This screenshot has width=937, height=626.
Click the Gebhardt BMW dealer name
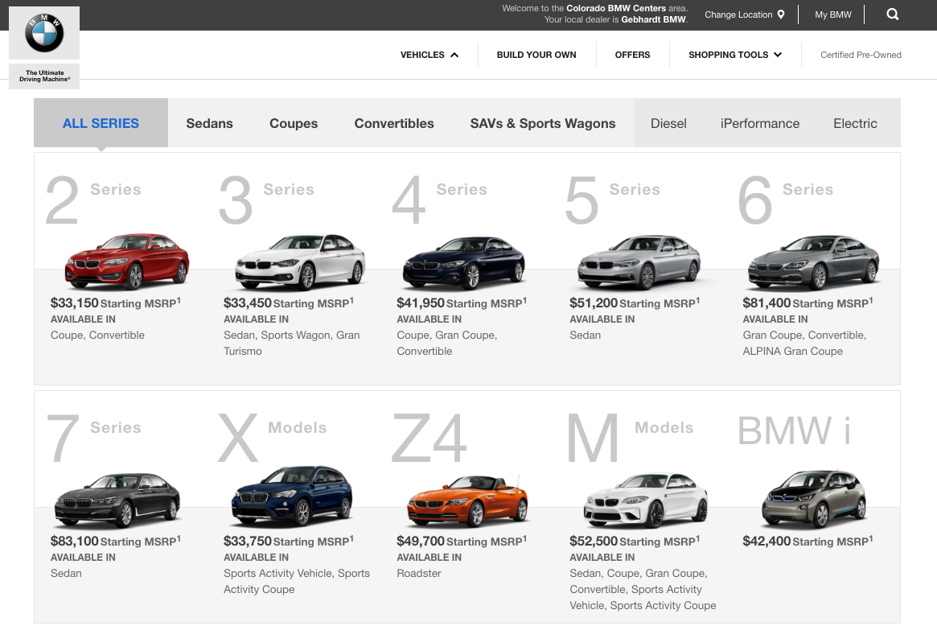pos(654,20)
